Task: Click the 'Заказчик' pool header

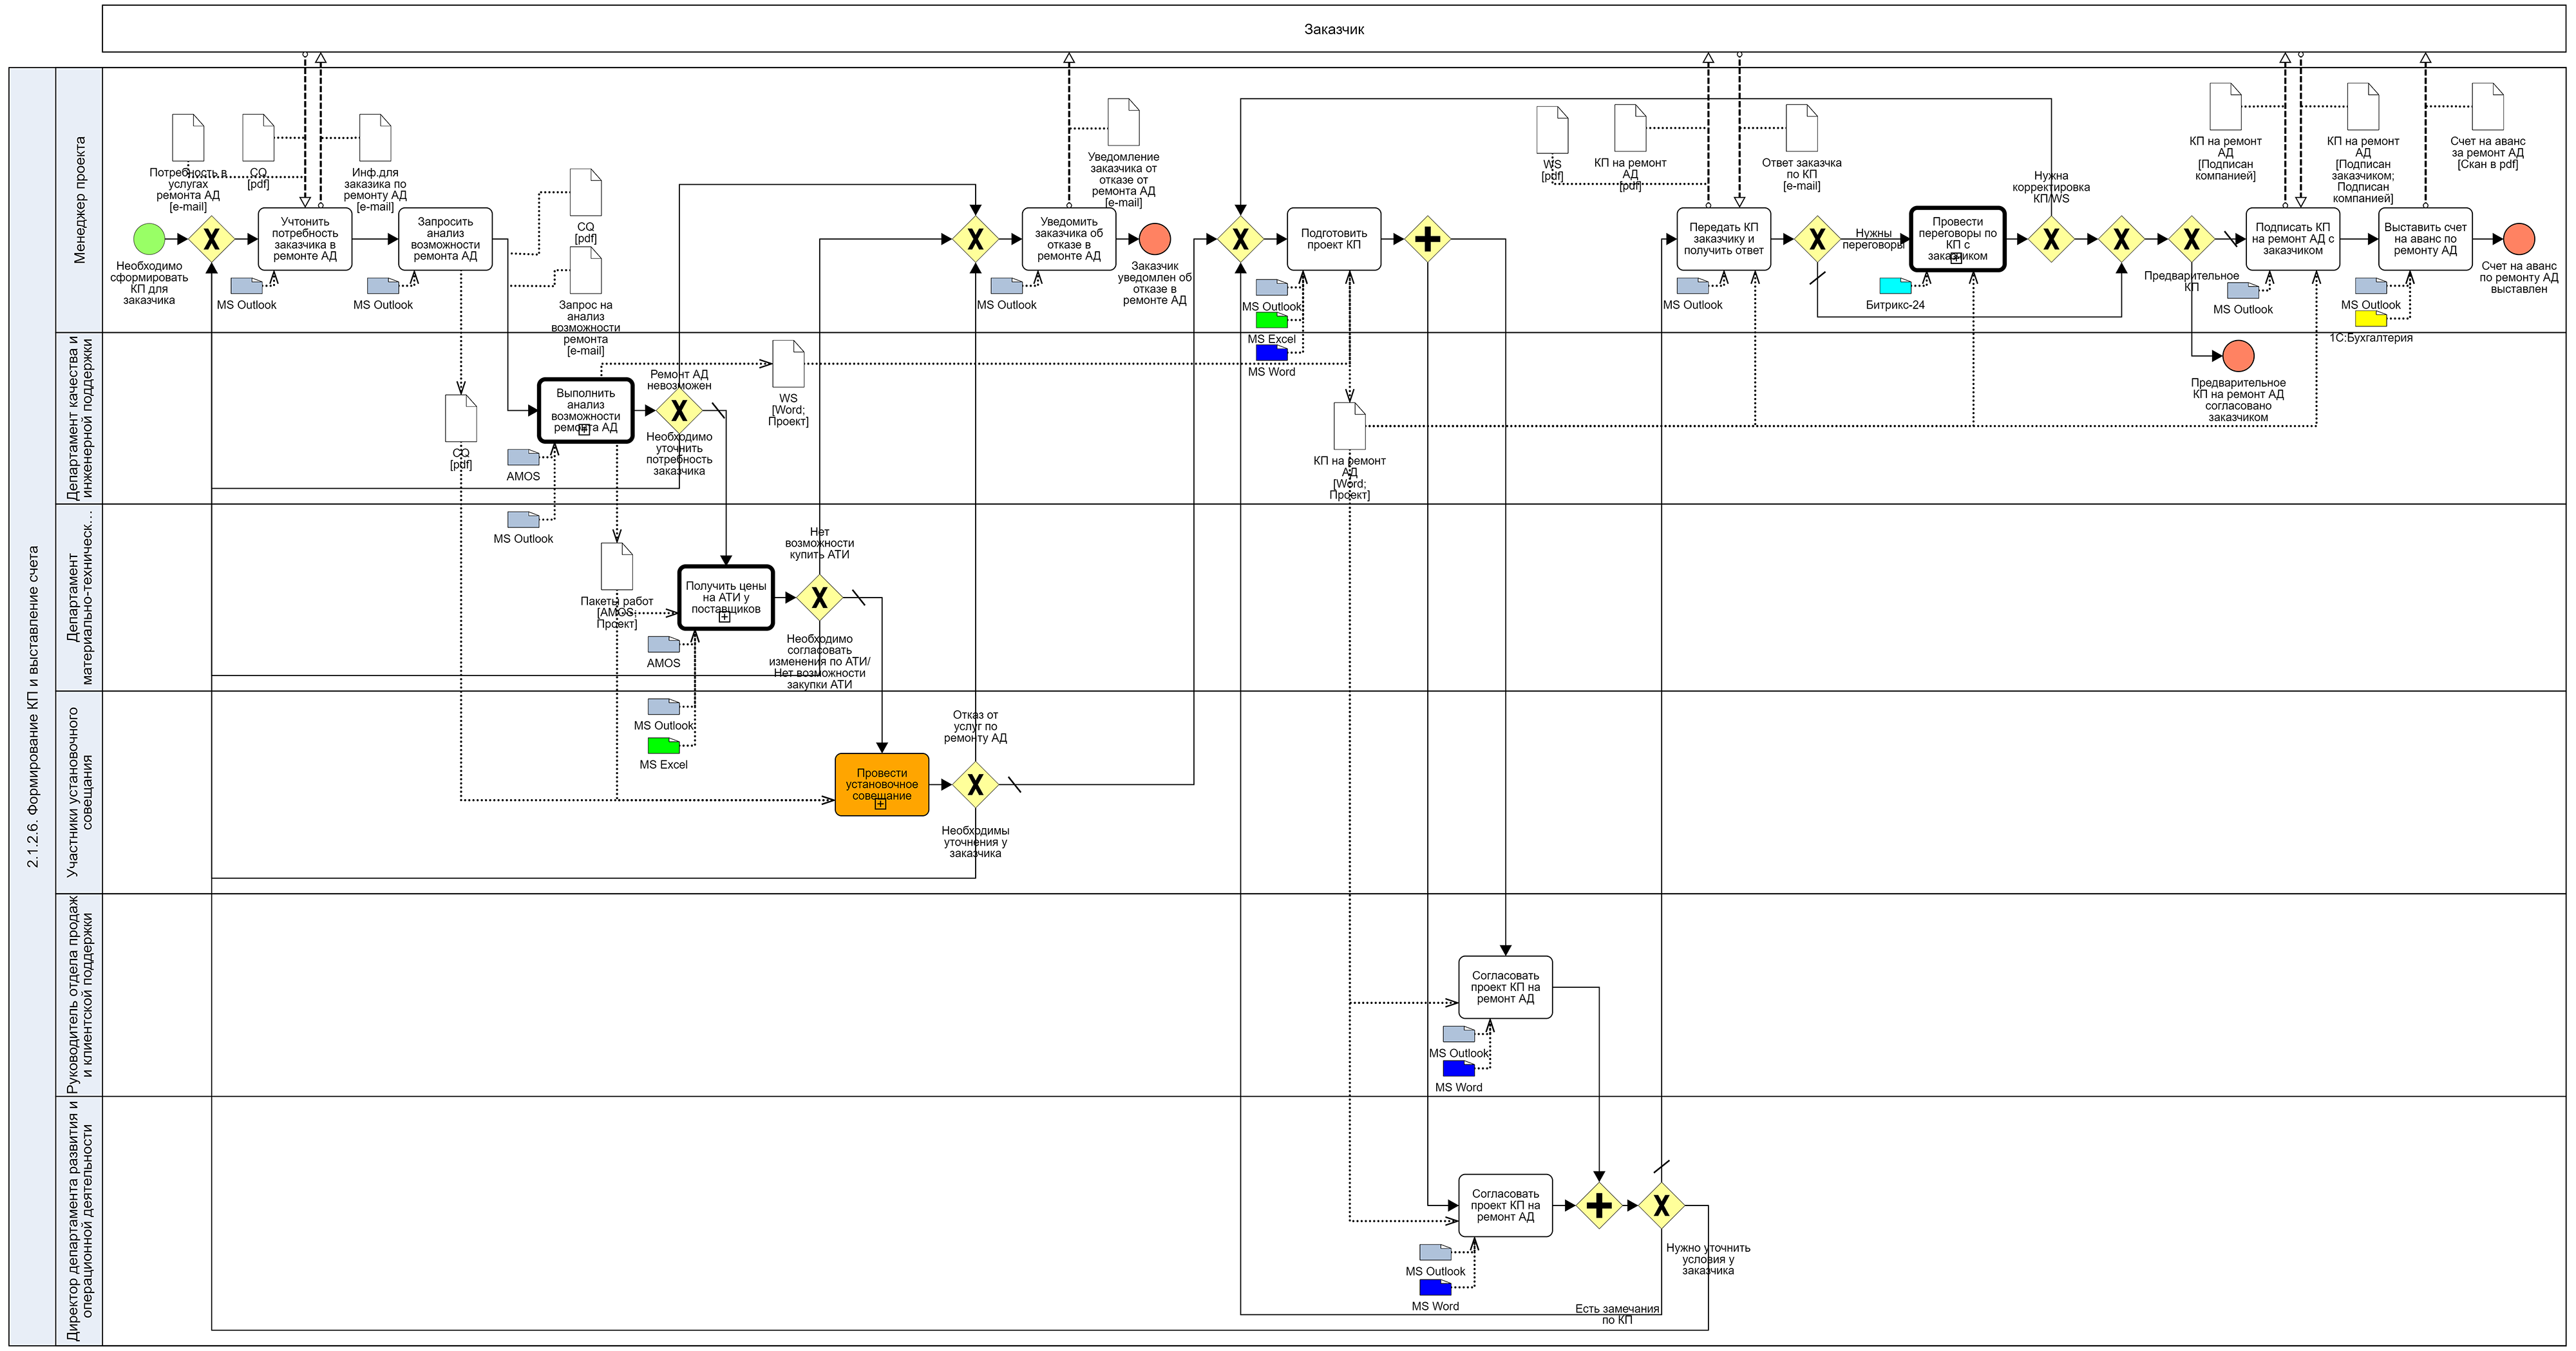Action: click(x=1334, y=29)
